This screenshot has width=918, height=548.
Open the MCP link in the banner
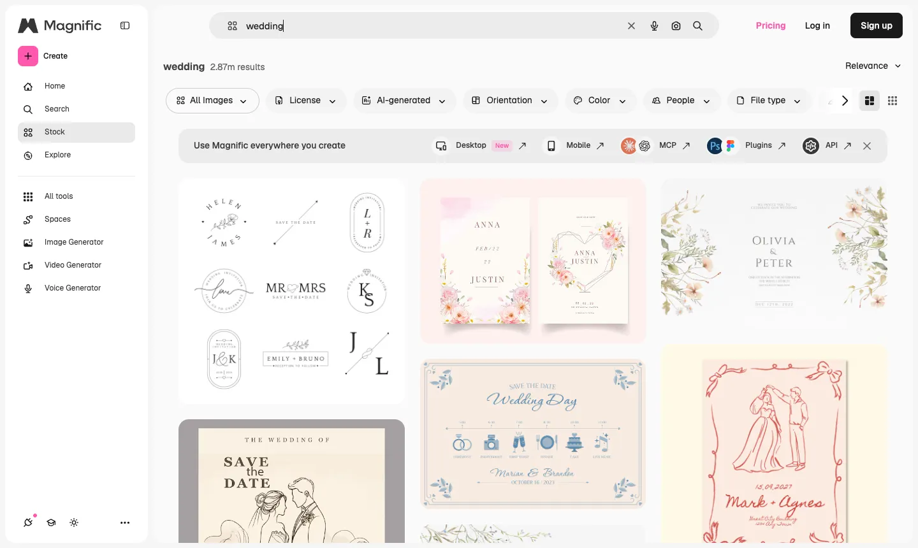point(655,146)
